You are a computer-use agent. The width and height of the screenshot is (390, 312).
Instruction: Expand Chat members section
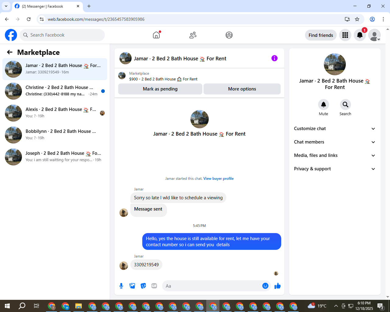click(x=335, y=142)
